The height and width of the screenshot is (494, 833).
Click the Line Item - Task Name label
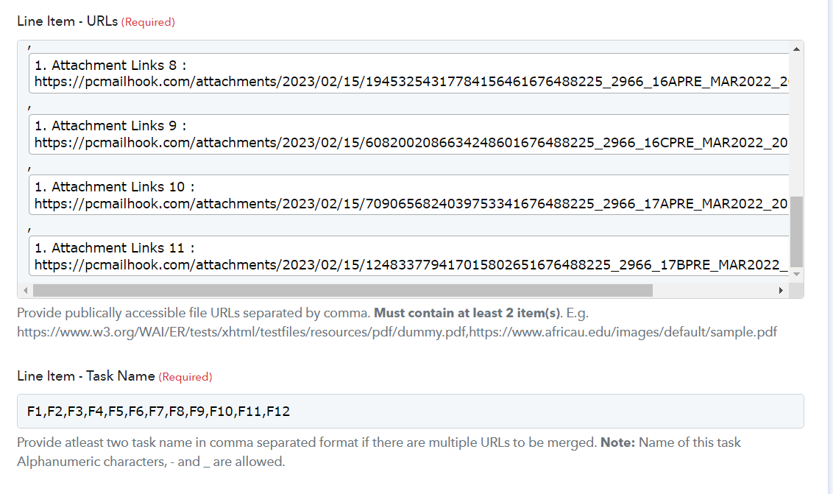(86, 376)
